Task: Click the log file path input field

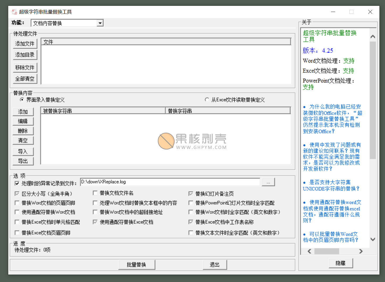Action: (x=170, y=182)
